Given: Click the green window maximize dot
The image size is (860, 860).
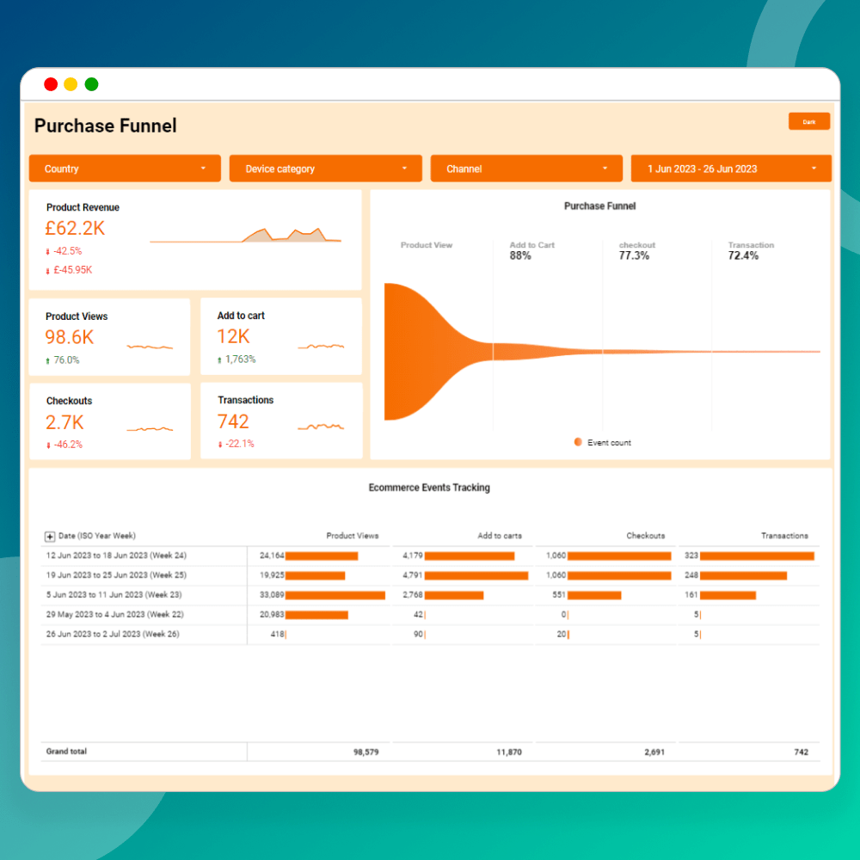Looking at the screenshot, I should (92, 84).
